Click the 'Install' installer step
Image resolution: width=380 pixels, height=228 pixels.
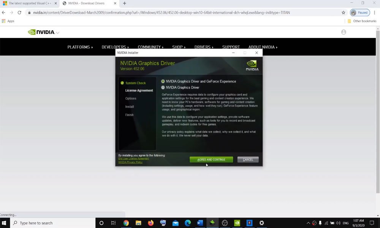click(130, 107)
